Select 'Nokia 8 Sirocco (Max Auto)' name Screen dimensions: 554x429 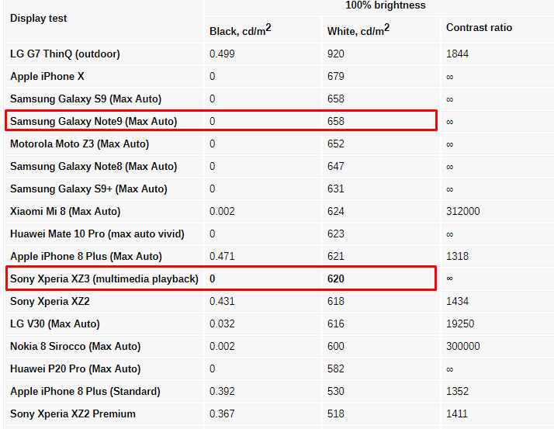(75, 346)
